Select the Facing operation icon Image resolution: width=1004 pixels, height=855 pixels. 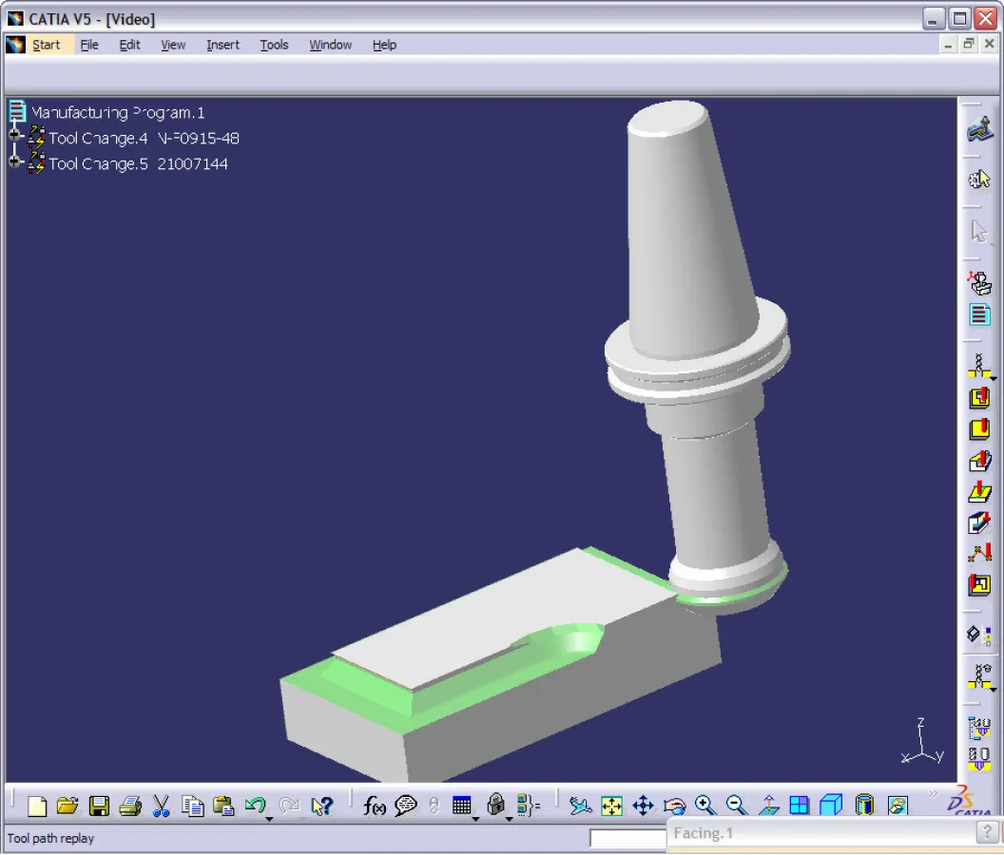pos(979,429)
